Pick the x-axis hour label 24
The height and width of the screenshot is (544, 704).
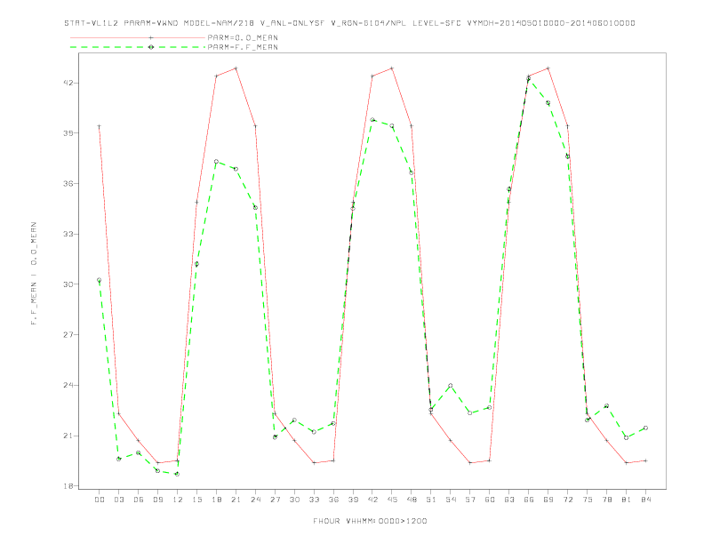tap(255, 500)
